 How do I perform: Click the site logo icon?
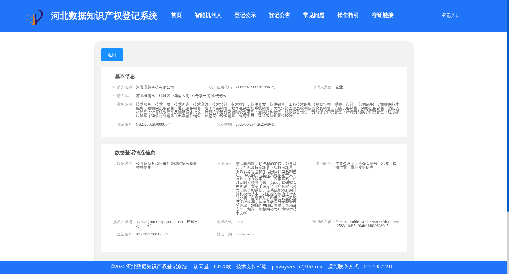pyautogui.click(x=35, y=17)
